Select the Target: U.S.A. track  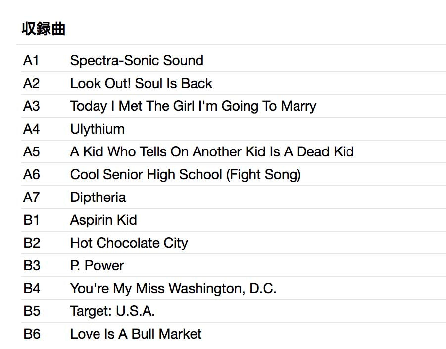pyautogui.click(x=112, y=311)
